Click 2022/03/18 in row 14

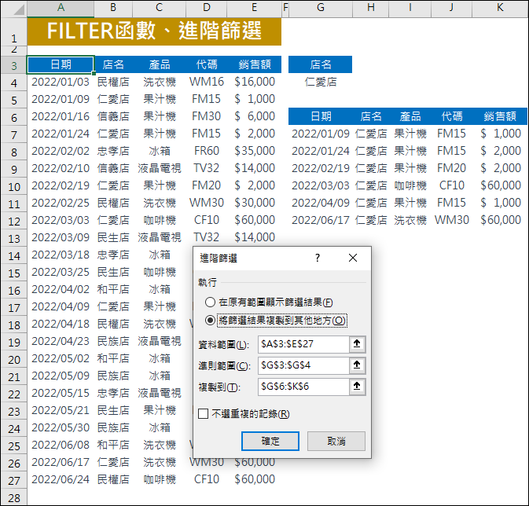coord(61,255)
